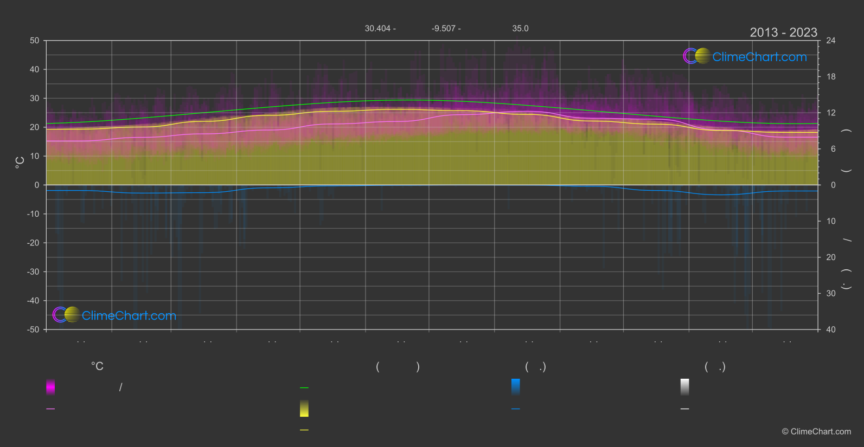Viewport: 864px width, 447px height.
Task: Click the 6 axis tick label
Action: pyautogui.click(x=833, y=149)
